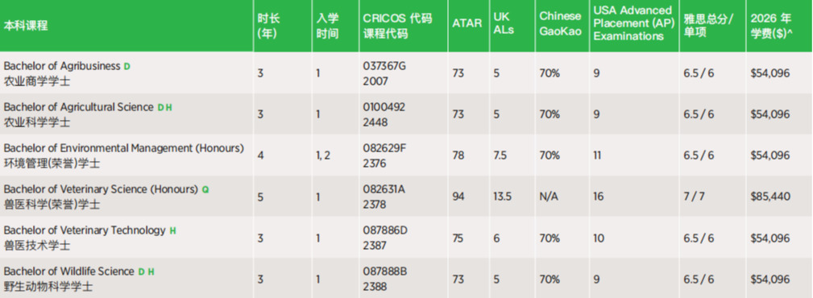The height and width of the screenshot is (298, 813).
Task: Click the $54,096 fee in Wildlife Science row
Action: pyautogui.click(x=770, y=279)
